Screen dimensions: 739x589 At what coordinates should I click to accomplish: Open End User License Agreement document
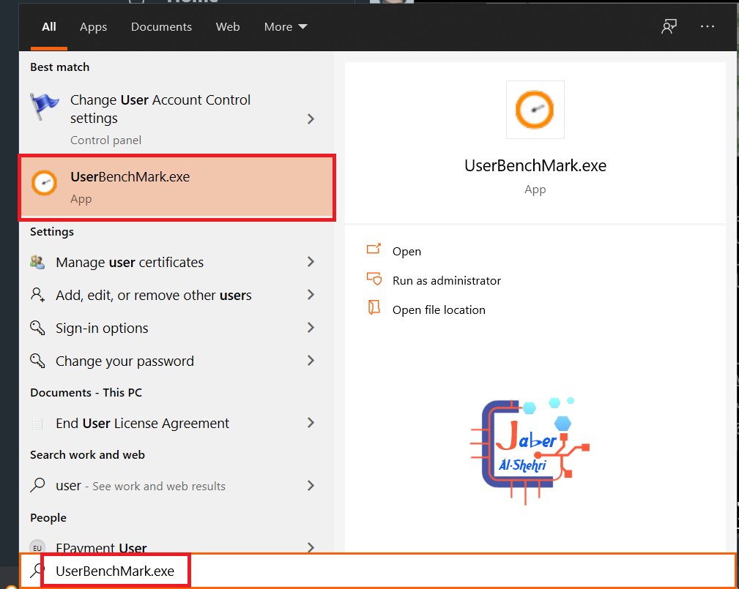click(x=177, y=423)
